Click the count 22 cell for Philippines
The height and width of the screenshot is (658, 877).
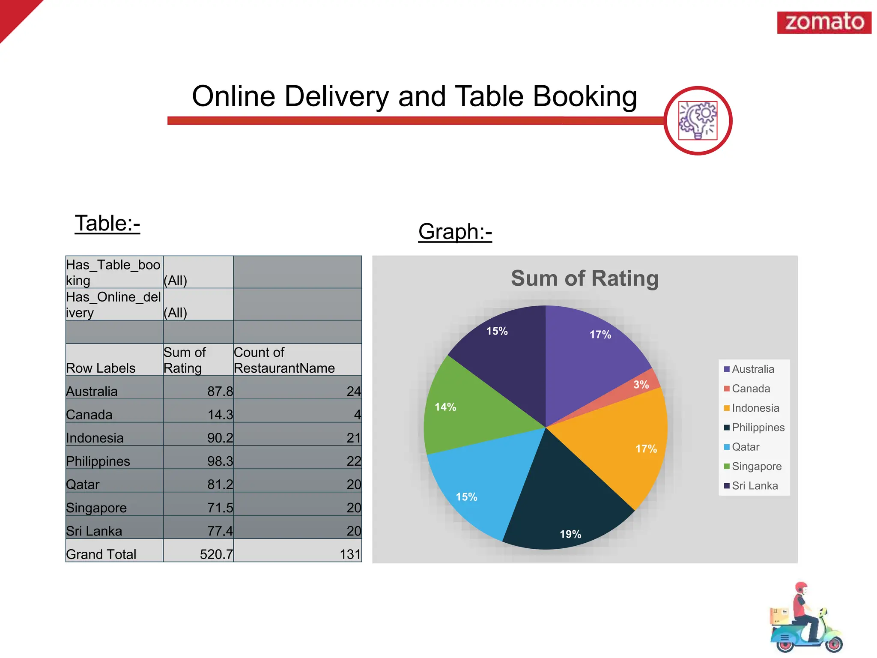298,458
